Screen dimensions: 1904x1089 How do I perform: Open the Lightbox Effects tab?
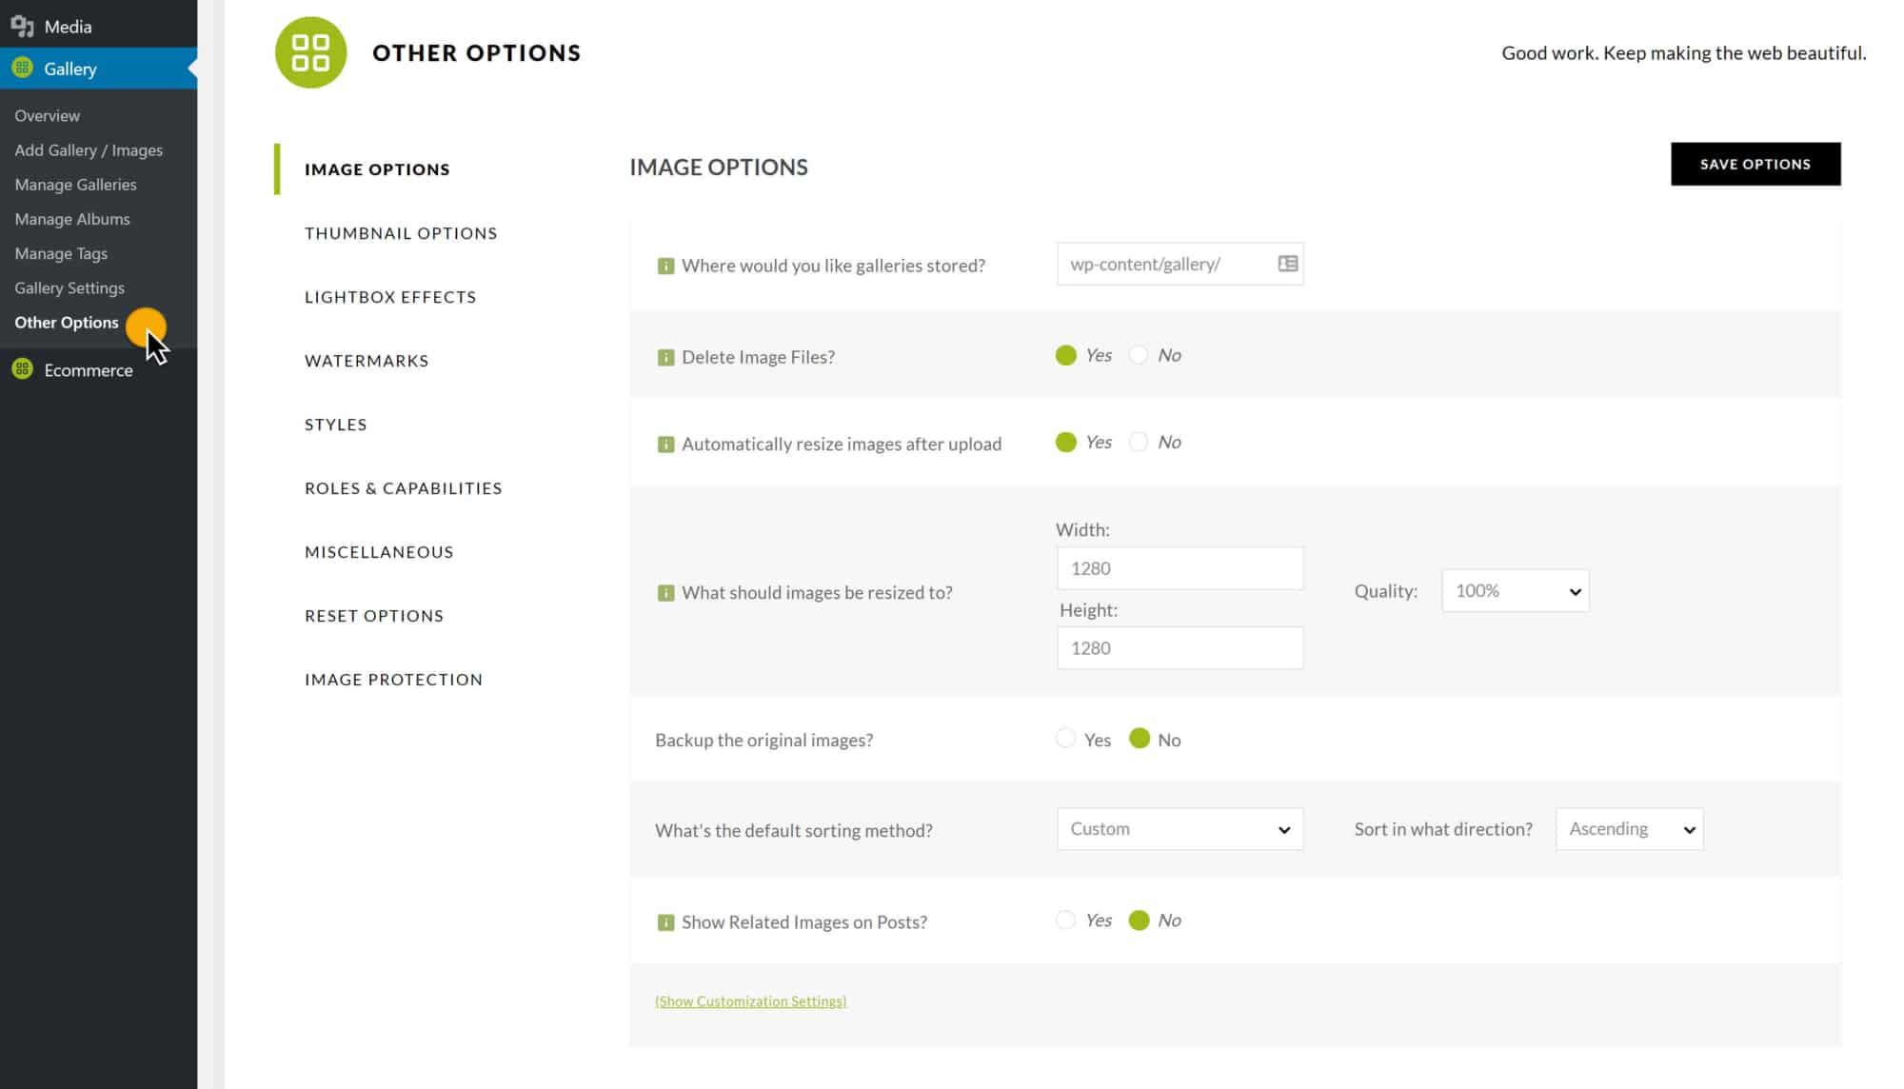[x=390, y=297]
